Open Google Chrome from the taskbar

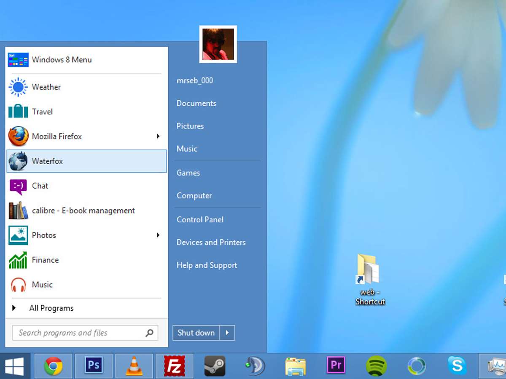point(53,366)
